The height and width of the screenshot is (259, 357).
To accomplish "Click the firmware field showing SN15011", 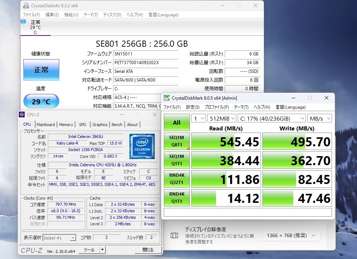I will point(145,54).
